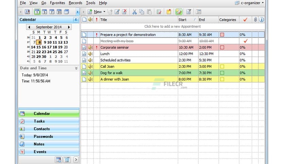Open the Help menu

[x=103, y=3]
